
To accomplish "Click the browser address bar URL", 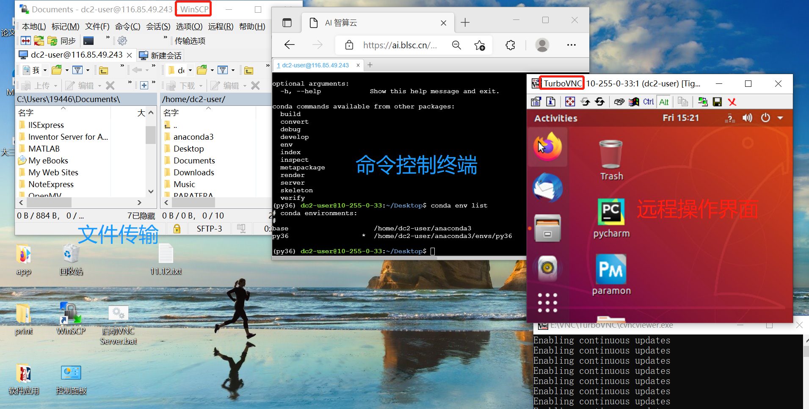I will [x=400, y=45].
